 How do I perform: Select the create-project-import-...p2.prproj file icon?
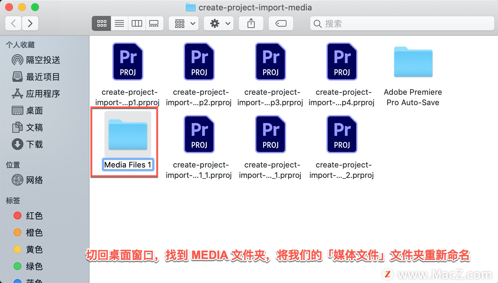click(199, 61)
